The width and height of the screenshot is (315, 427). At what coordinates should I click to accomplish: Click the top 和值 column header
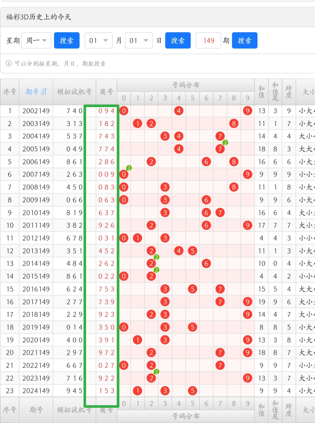click(x=261, y=92)
